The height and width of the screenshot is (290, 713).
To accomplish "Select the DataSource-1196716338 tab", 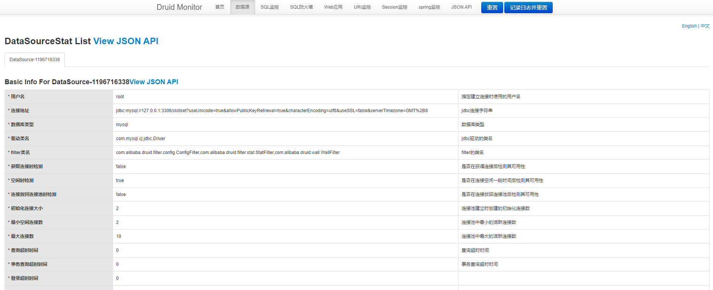I will (34, 60).
